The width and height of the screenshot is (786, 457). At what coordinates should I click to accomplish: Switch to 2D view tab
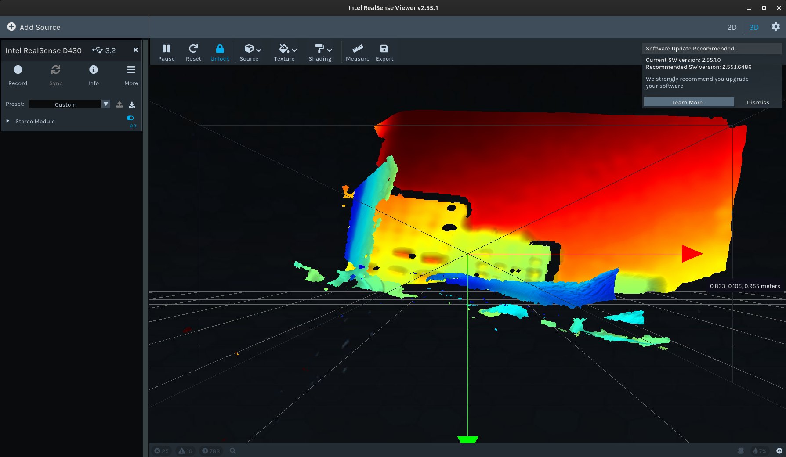click(732, 27)
